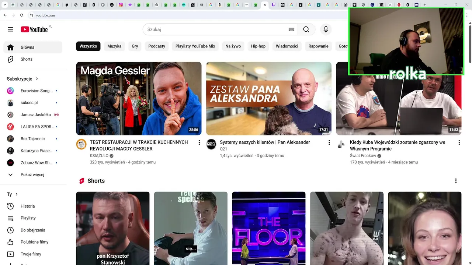This screenshot has height=265, width=472.
Task: Open Systemy naszych klientów title link
Action: 265,142
